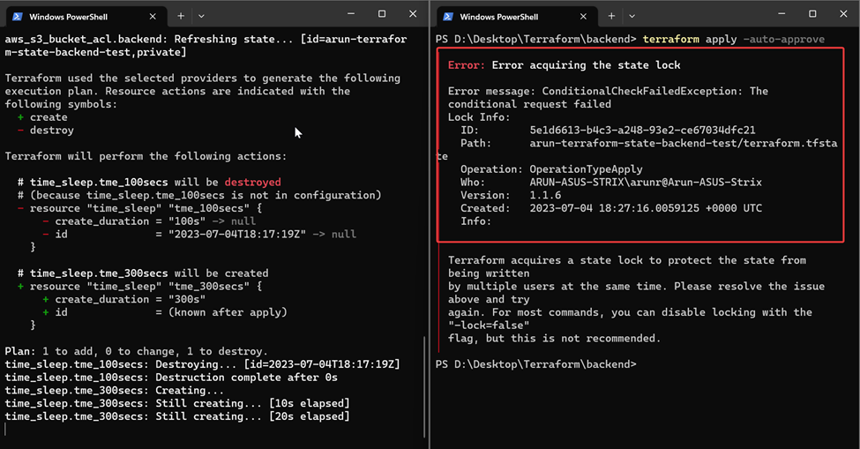Viewport: 860px width, 449px height.
Task: Click 'Error acquiring the state lock' text
Action: (x=586, y=64)
